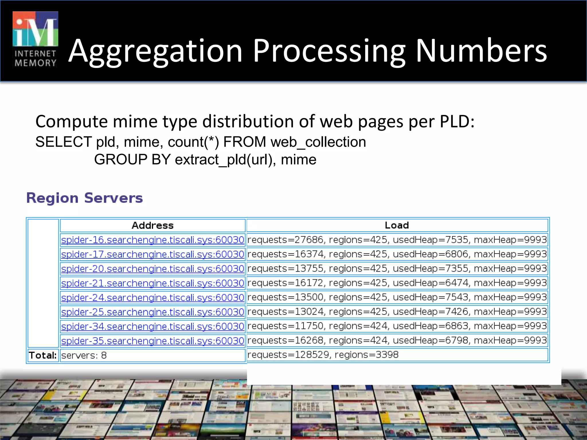
Task: Select the load cell with requests=16172
Action: (x=397, y=283)
